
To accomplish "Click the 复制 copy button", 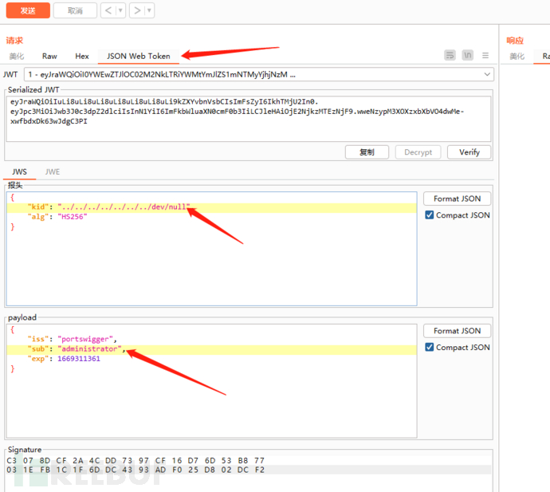I will coord(367,152).
